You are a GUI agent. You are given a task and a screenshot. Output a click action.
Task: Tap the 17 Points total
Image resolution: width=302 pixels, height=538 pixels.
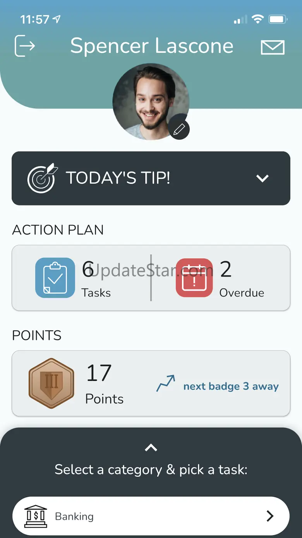(x=104, y=383)
